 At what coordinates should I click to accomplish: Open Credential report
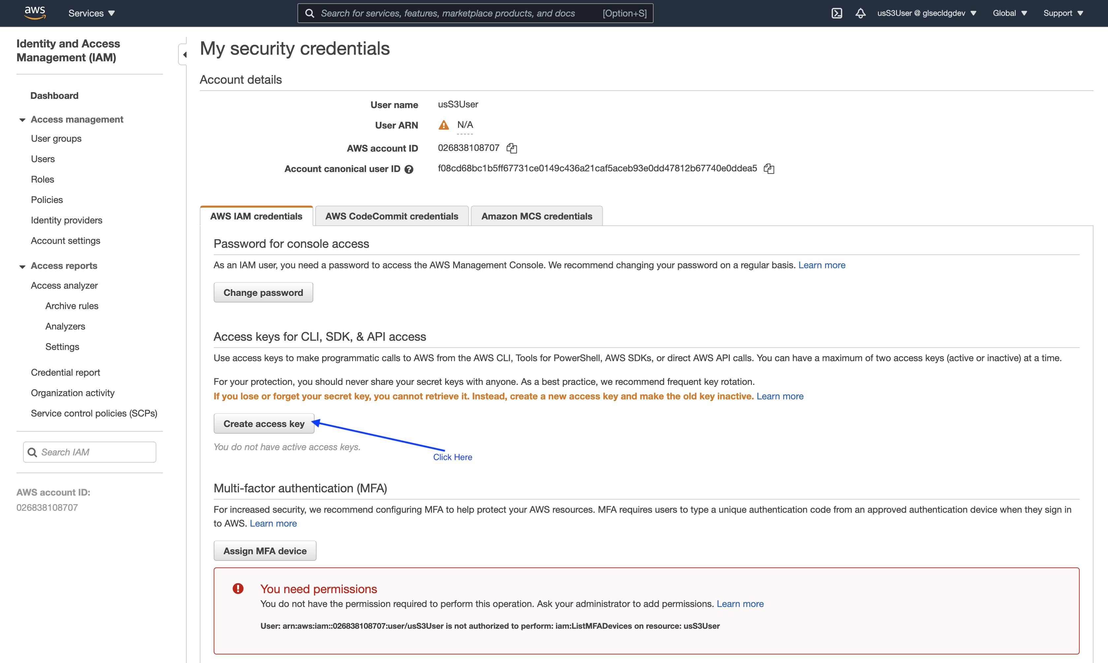click(65, 373)
